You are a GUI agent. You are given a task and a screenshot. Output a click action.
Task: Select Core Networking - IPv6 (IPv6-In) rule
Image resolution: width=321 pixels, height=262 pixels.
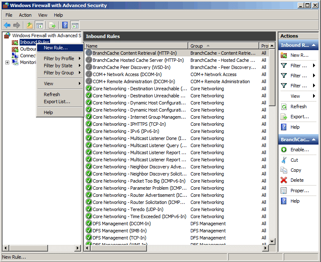pyautogui.click(x=177, y=131)
